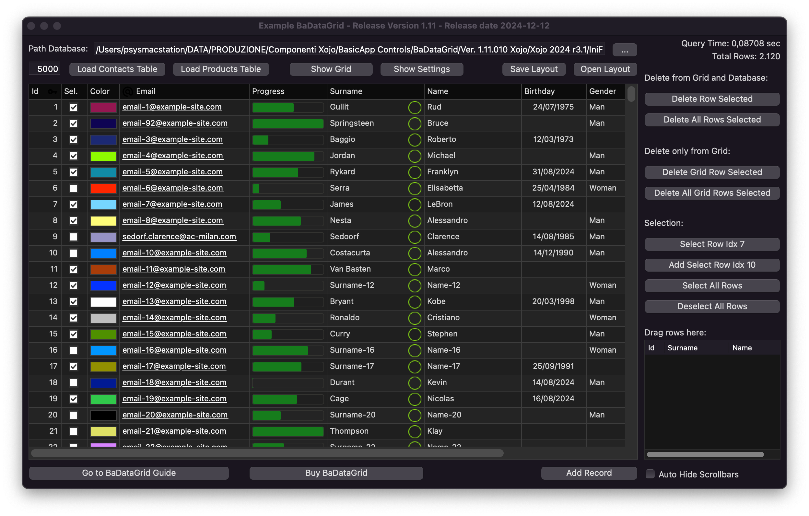Click the circle icon in Thompson row
The height and width of the screenshot is (516, 809).
click(415, 432)
